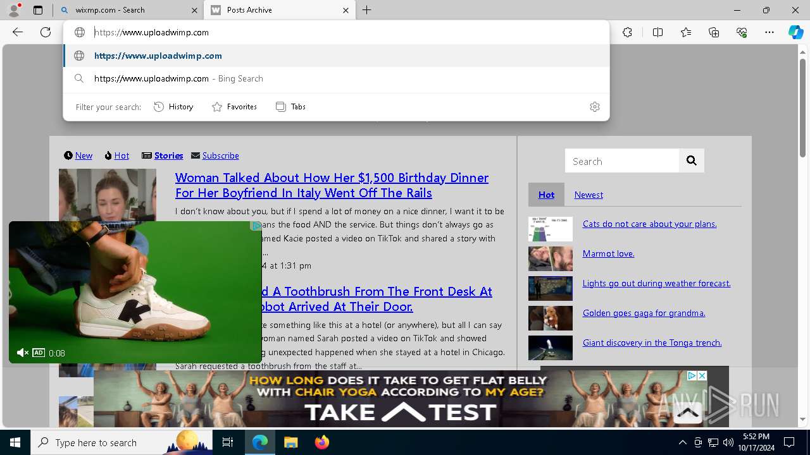This screenshot has width=810, height=455.
Task: Filter the search by Tabs
Action: [290, 107]
